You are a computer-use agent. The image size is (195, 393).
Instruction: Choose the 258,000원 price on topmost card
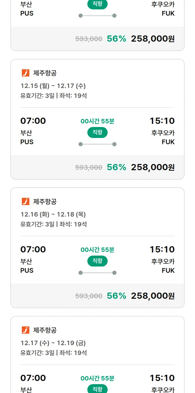click(x=153, y=39)
